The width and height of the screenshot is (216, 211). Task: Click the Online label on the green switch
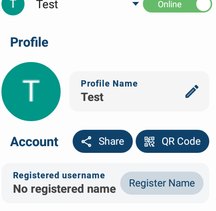pos(170,4)
